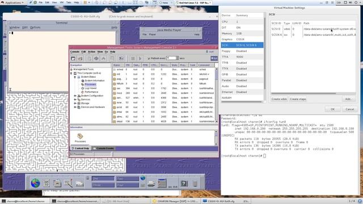Collapse 'System Status' tree node
This screenshot has width=363, height=204.
75,77
